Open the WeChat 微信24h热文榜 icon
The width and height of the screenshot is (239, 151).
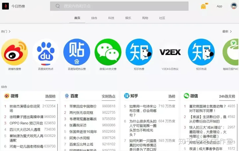click(x=108, y=52)
